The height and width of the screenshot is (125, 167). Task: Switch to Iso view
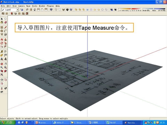27,10
